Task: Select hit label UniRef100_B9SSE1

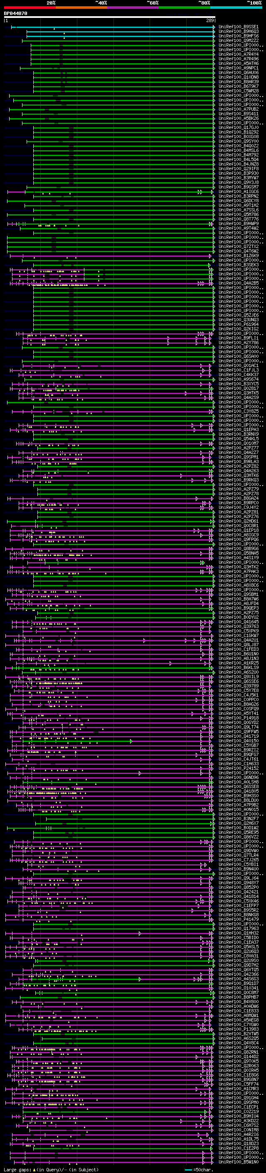Action: (x=239, y=27)
